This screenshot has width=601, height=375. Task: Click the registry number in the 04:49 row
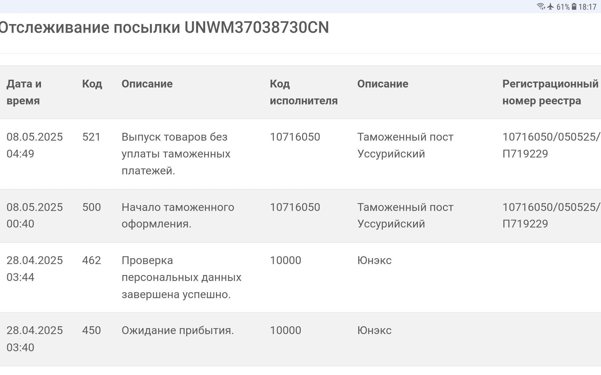point(551,145)
